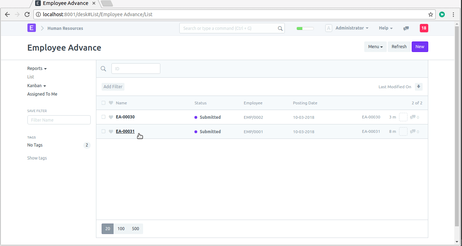Create a New Employee Advance

(420, 47)
